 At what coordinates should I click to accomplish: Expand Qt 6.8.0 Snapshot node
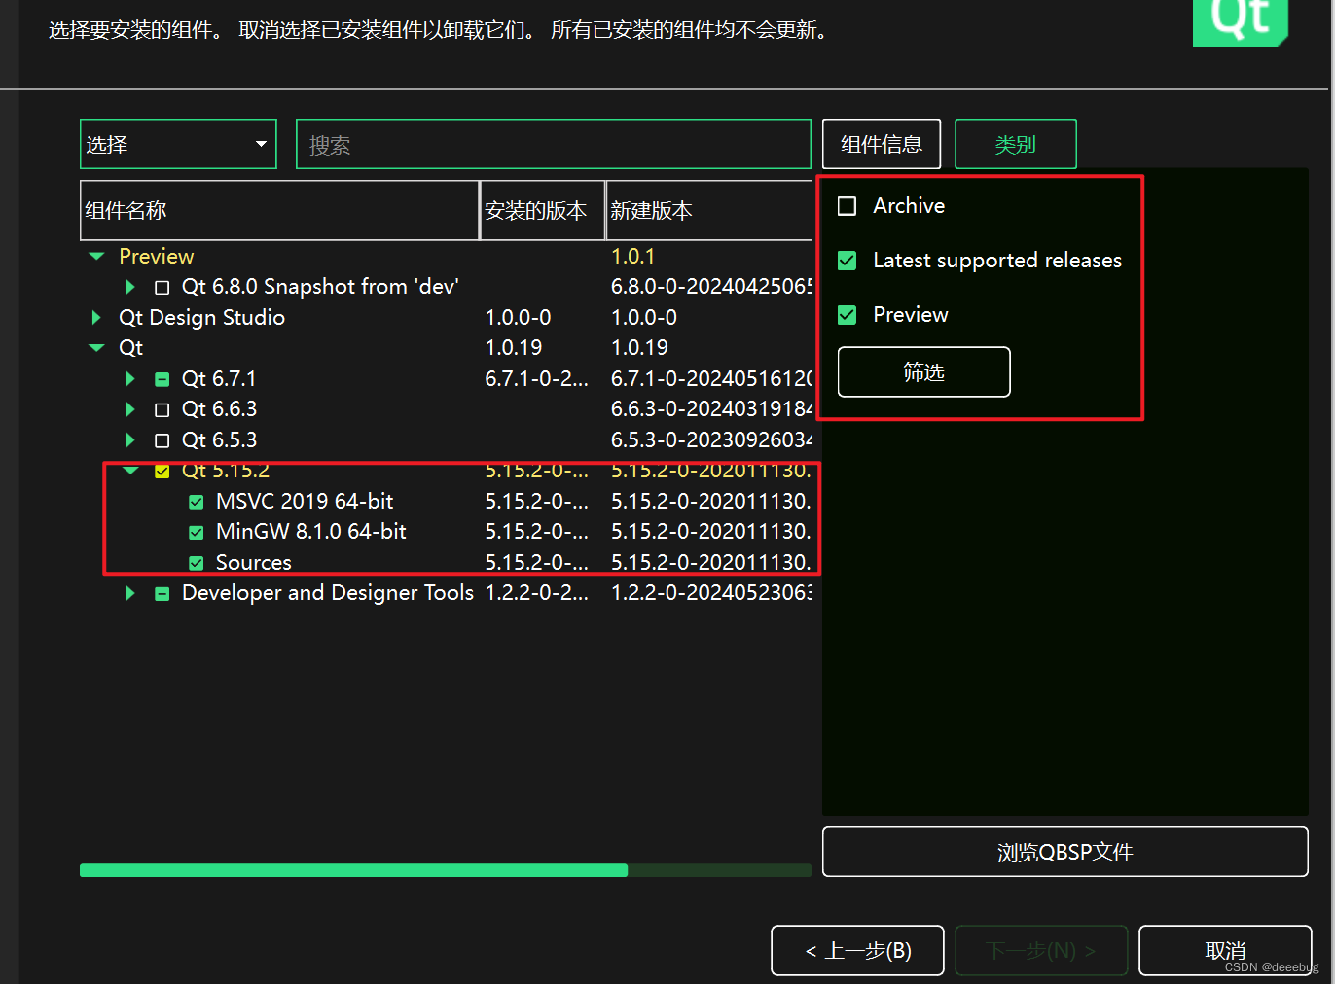(130, 287)
